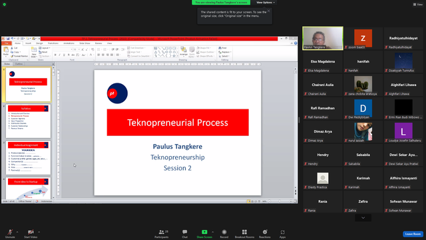Click the Teknopreneurial Process title box
This screenshot has width=426, height=240.
178,123
